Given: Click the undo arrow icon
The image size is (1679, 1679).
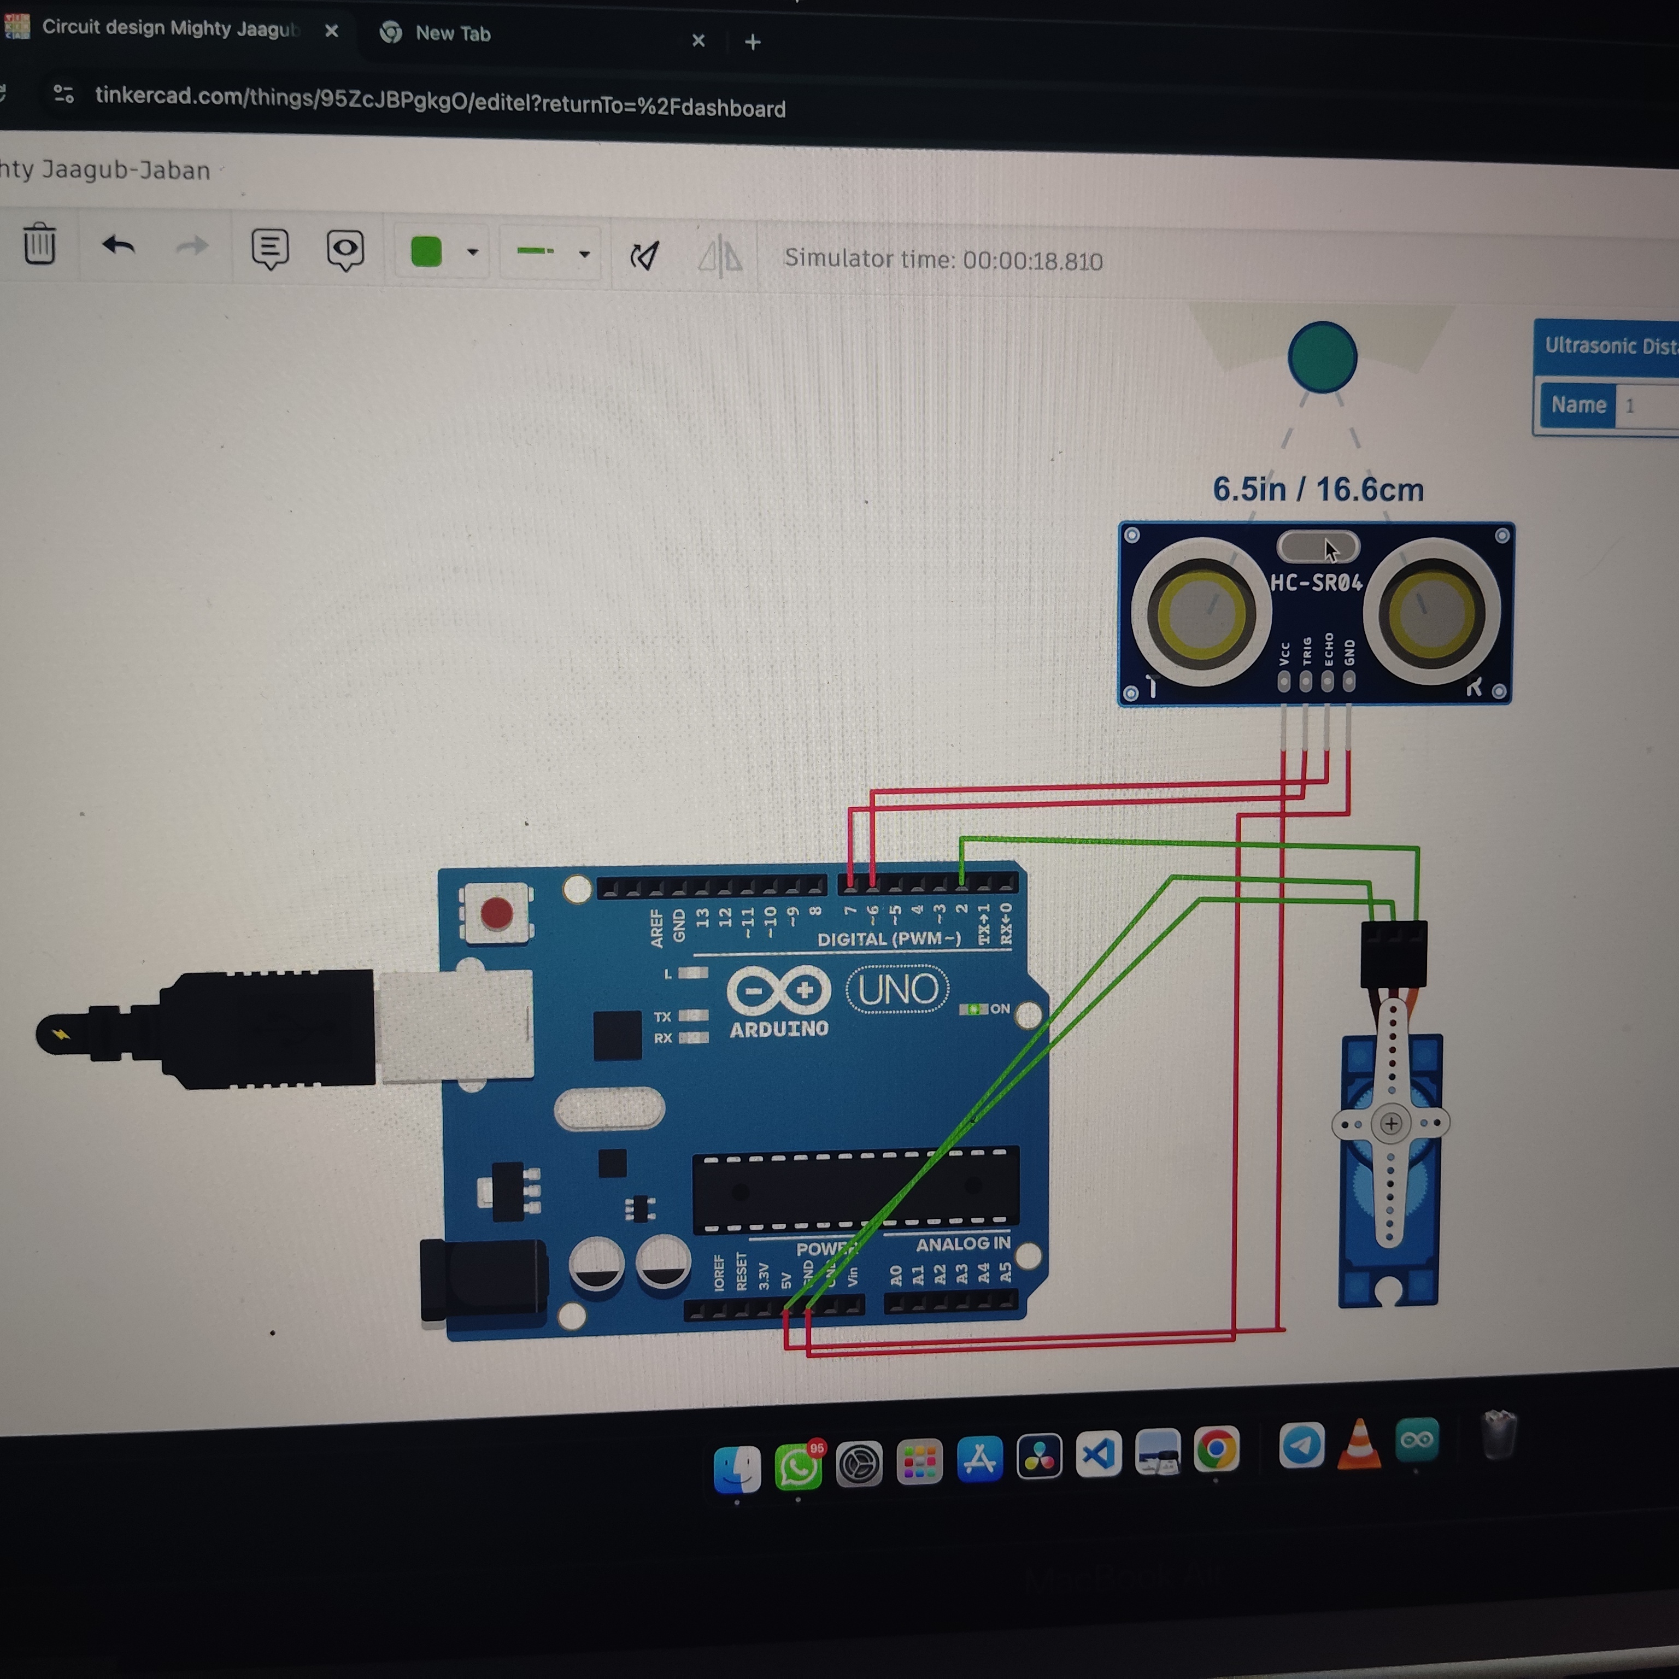Looking at the screenshot, I should (x=118, y=246).
